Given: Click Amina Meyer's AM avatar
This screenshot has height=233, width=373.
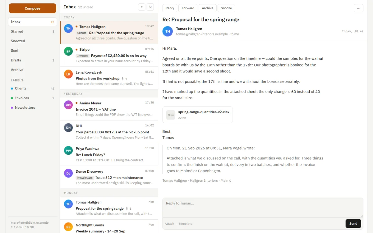Looking at the screenshot, I should pos(68,105).
